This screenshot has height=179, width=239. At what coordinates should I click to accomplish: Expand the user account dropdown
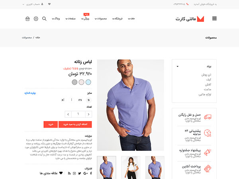pos(33,4)
